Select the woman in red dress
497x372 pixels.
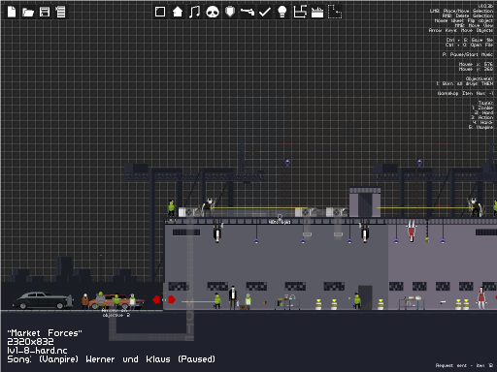[x=480, y=297]
